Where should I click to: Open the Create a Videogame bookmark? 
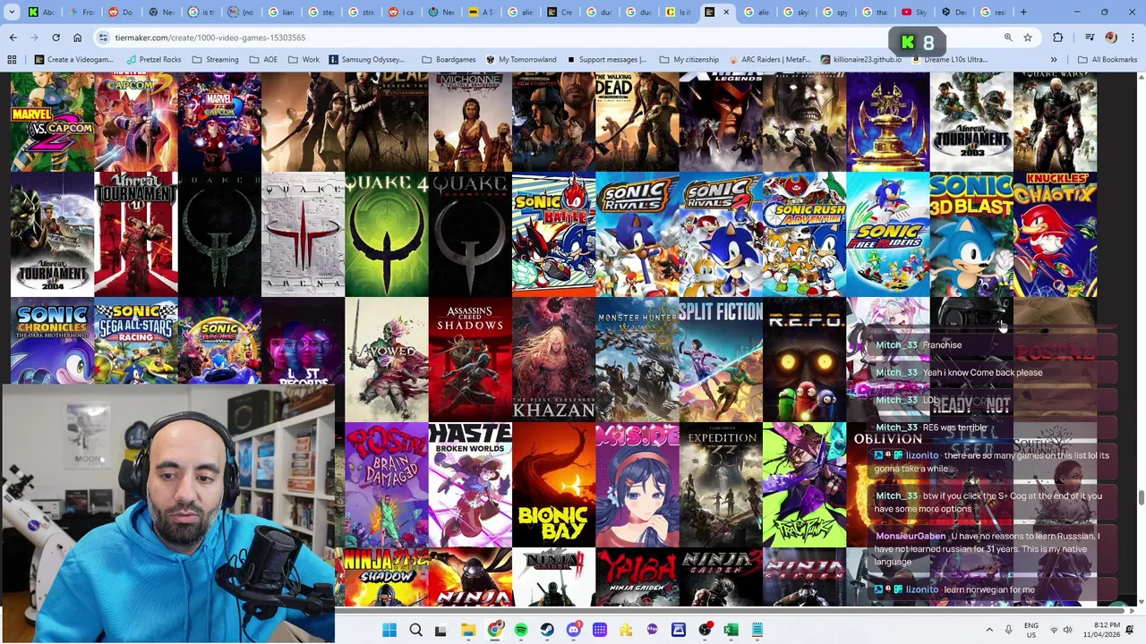[x=73, y=60]
